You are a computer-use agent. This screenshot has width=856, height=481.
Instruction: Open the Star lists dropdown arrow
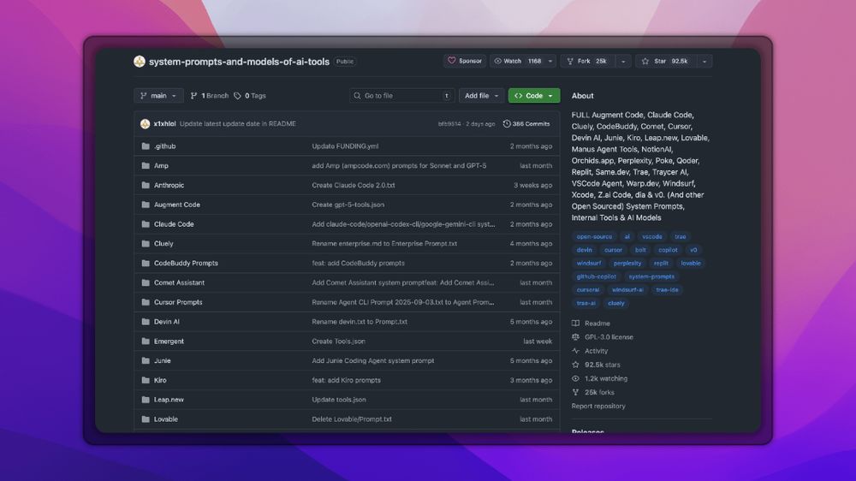pos(704,61)
